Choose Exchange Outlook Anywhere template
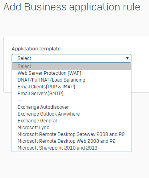Viewport: 149px width, 178px height. point(72,114)
